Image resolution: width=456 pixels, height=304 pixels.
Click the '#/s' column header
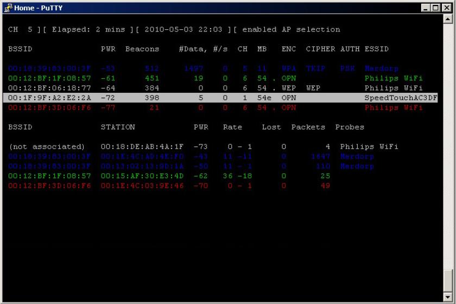tap(220, 49)
